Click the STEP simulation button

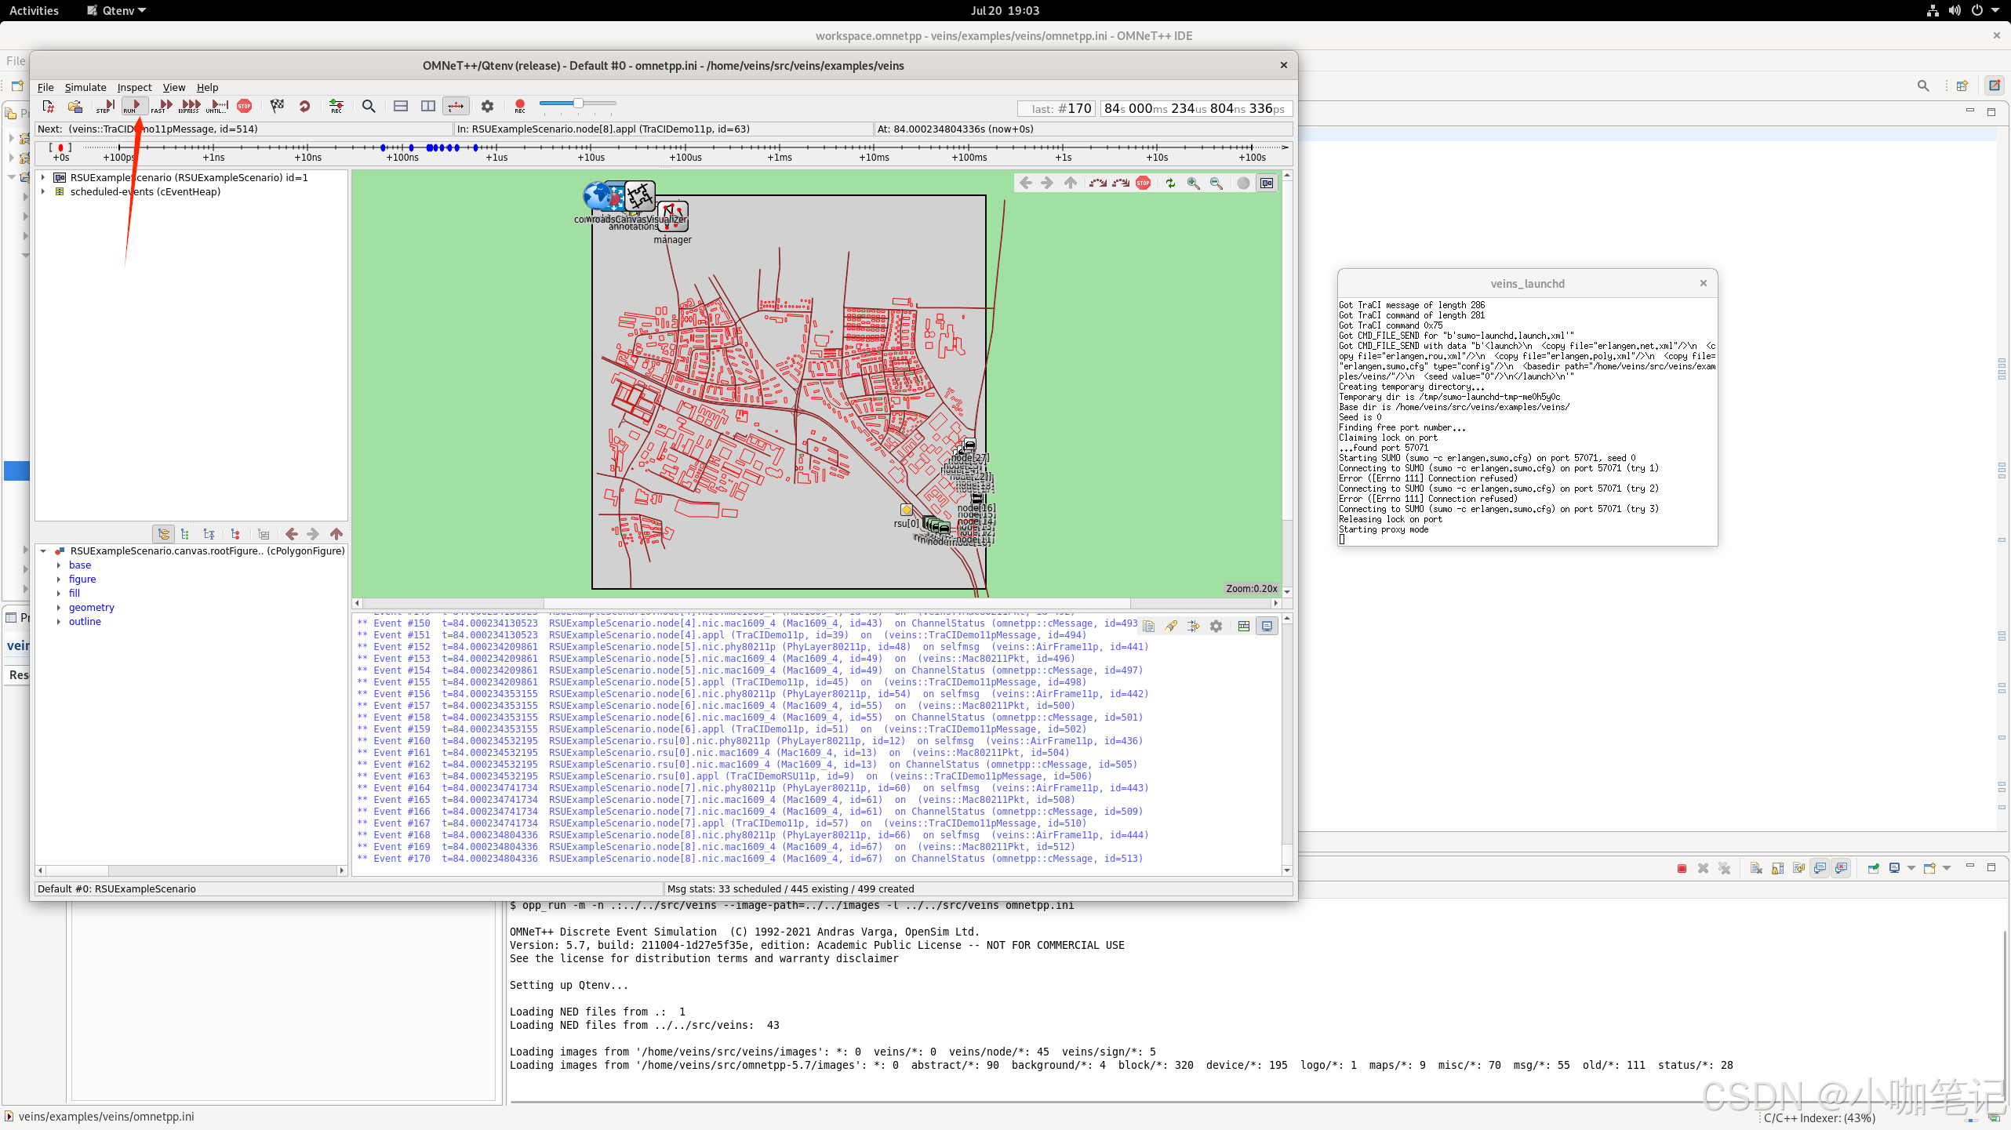[105, 106]
